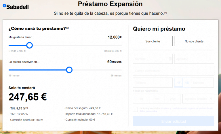
Task: Click the document Número field
Action: coord(202,83)
